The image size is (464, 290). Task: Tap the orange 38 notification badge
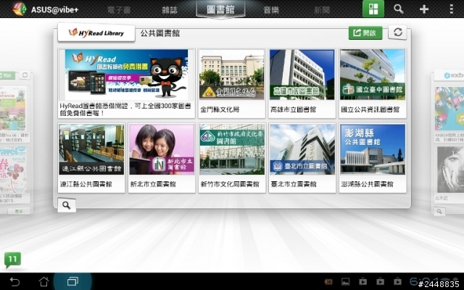point(328,282)
